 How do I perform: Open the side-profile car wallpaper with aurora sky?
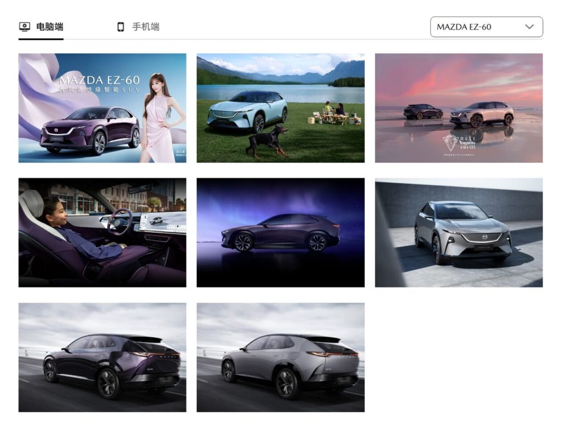pyautogui.click(x=280, y=232)
